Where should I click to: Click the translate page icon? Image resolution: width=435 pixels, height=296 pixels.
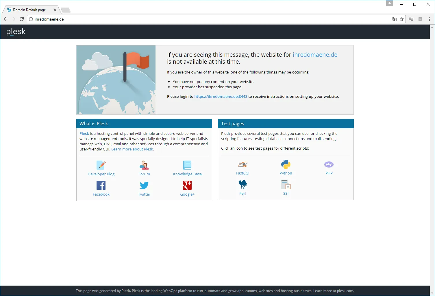click(394, 19)
